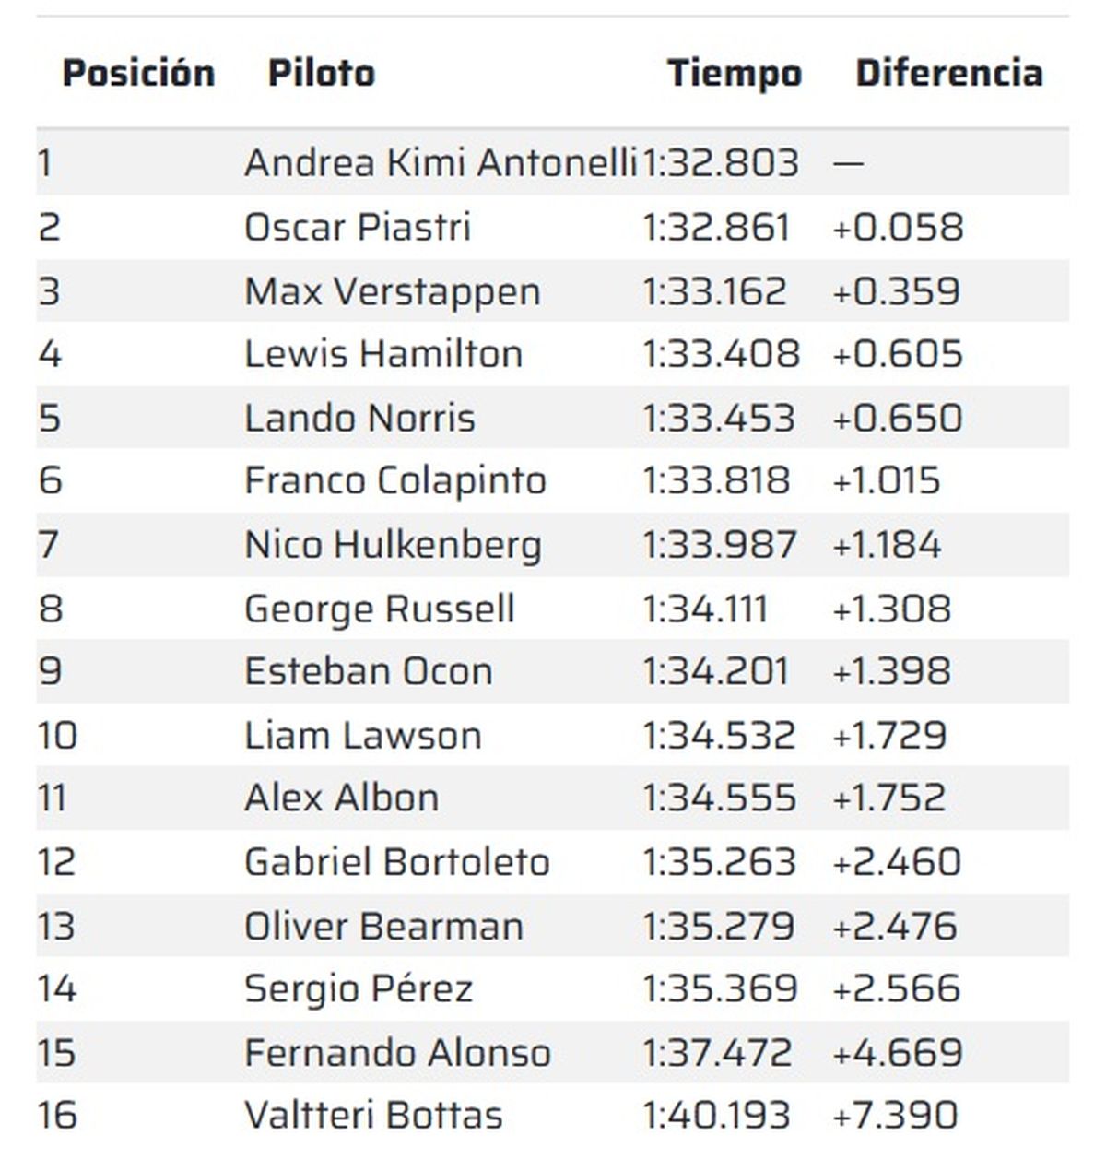Click the Posición column header
Screen dimensions: 1106x1171
pos(138,73)
